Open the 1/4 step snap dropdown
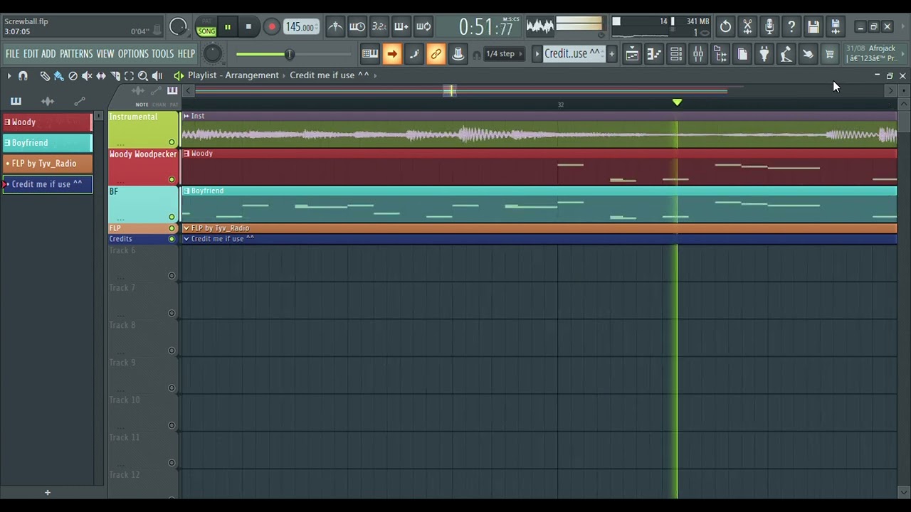This screenshot has width=911, height=512. pyautogui.click(x=505, y=54)
